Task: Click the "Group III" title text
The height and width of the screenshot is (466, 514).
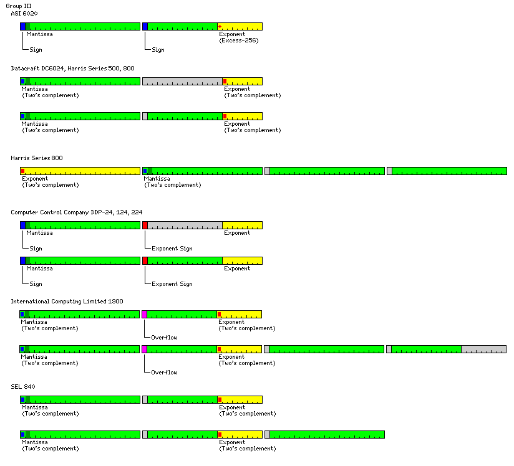Action: point(19,6)
